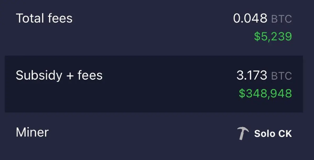
Task: Click the word Total in Total fees
Action: (30, 19)
